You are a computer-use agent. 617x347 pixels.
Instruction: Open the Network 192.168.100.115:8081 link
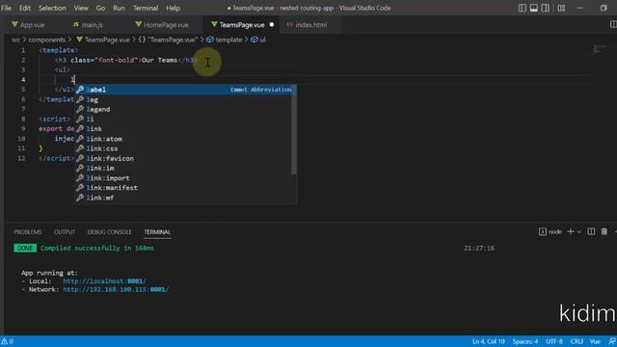click(116, 289)
